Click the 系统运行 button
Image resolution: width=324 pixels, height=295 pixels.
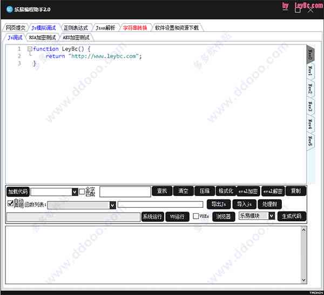[153, 217]
